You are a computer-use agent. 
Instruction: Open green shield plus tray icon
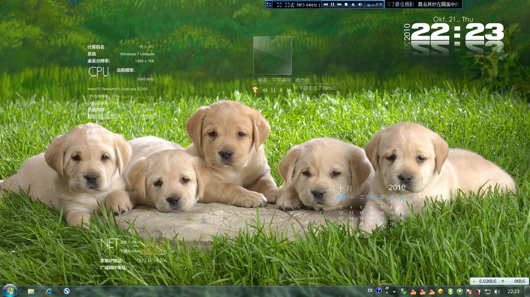coord(450,292)
